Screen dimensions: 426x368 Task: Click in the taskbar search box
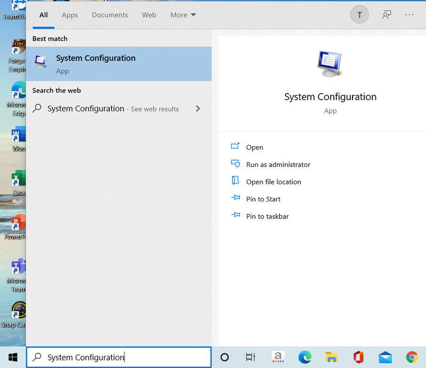tap(119, 357)
